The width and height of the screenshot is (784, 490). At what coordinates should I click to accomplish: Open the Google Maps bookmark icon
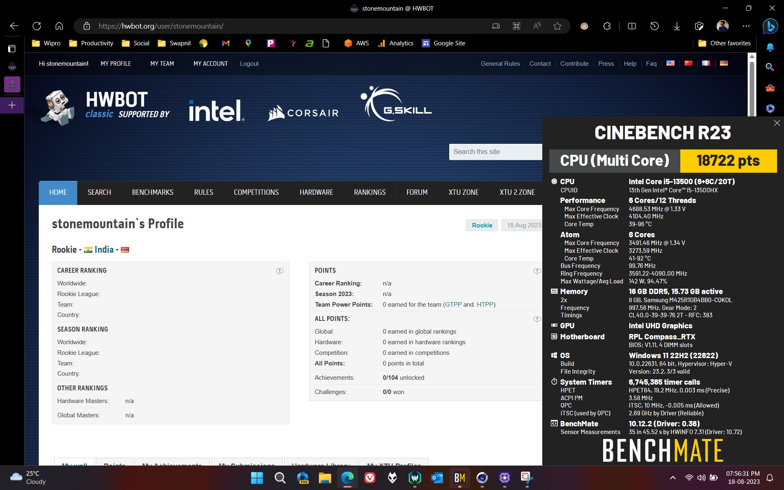[x=248, y=43]
